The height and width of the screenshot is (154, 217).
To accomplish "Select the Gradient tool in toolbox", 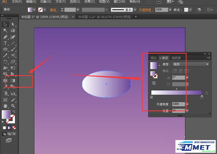I will (x=13, y=81).
